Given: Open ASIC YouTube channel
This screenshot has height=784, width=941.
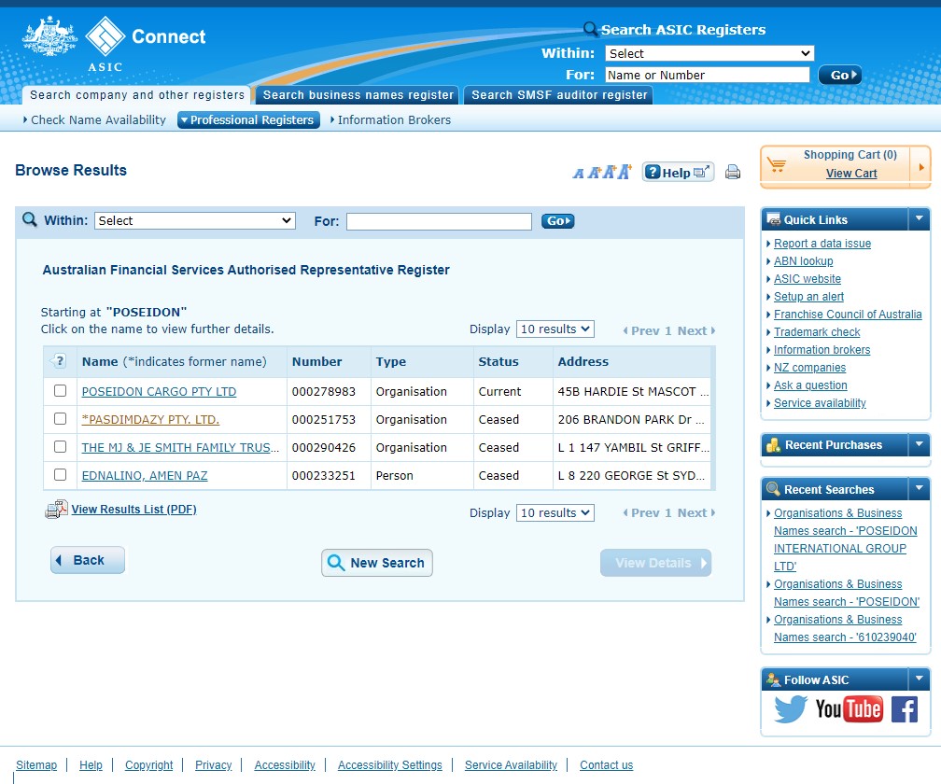Looking at the screenshot, I should [x=850, y=709].
